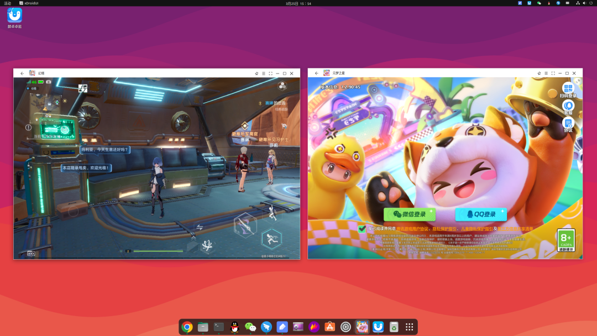Enter fullscreen in the 幻塔 window
Screen dimensions: 597x336
pos(271,73)
